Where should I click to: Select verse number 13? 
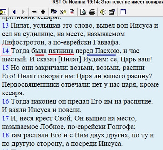pyautogui.click(x=5, y=26)
